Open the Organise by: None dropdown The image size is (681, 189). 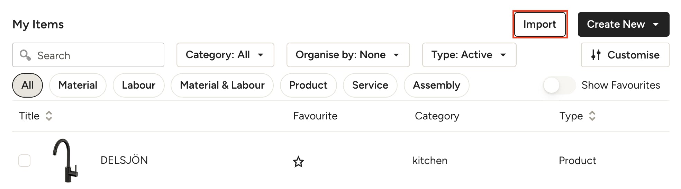(x=348, y=55)
